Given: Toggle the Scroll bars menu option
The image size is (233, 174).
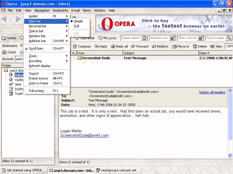Looking at the screenshot, I should pos(36,48).
